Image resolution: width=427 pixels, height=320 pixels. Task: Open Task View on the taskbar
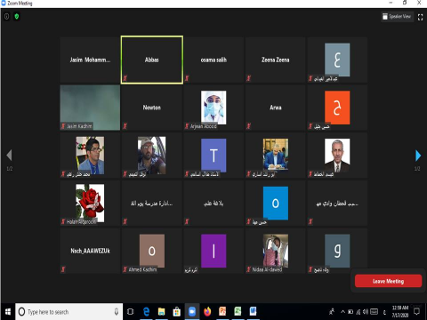point(130,312)
